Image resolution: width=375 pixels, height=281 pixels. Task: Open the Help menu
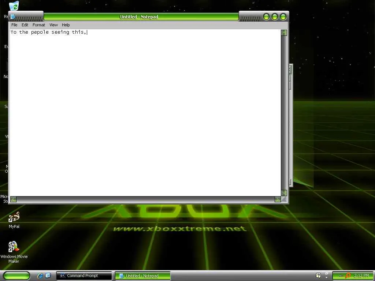(x=66, y=25)
